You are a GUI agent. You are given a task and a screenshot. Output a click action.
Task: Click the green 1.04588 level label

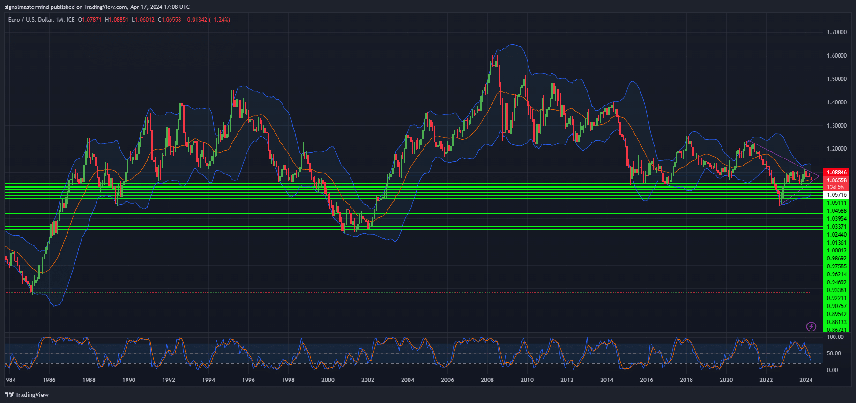pos(837,211)
